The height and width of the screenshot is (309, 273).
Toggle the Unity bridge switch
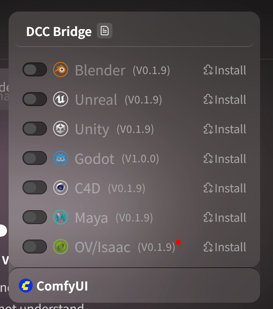[x=35, y=129]
